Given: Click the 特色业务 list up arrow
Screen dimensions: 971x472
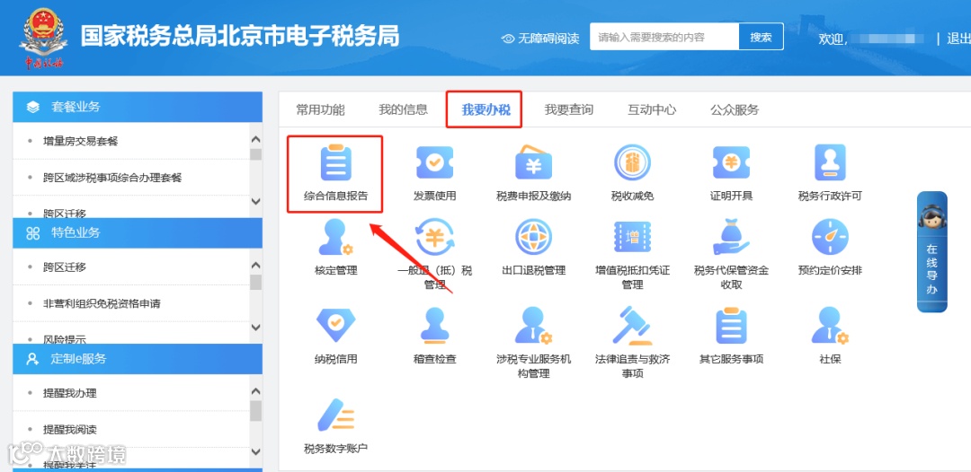Looking at the screenshot, I should [255, 266].
